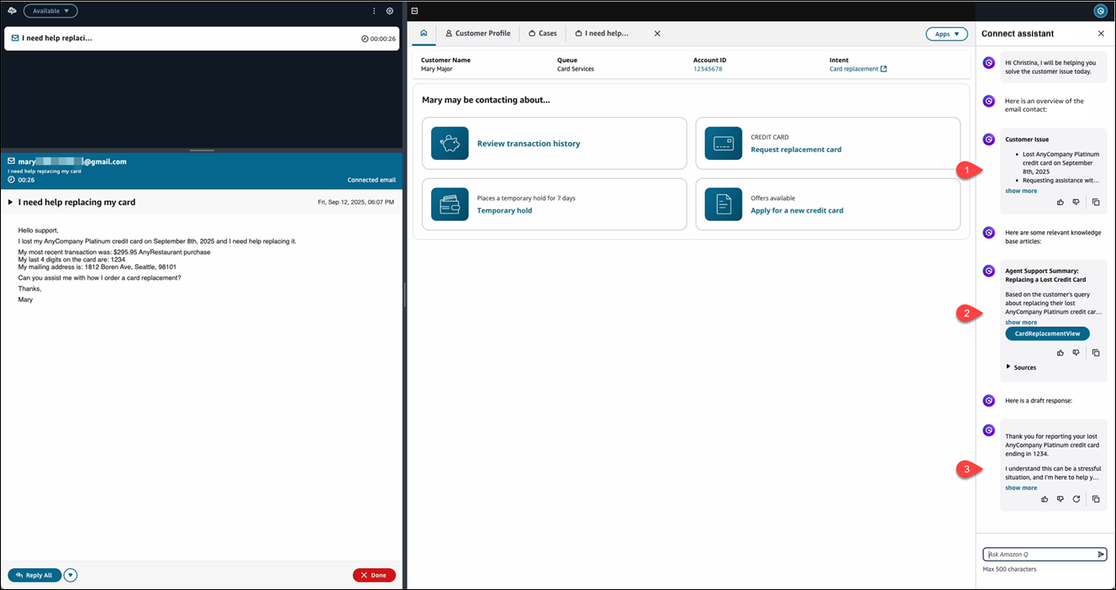The width and height of the screenshot is (1116, 590).
Task: Click the Done button to end contact
Action: [374, 575]
